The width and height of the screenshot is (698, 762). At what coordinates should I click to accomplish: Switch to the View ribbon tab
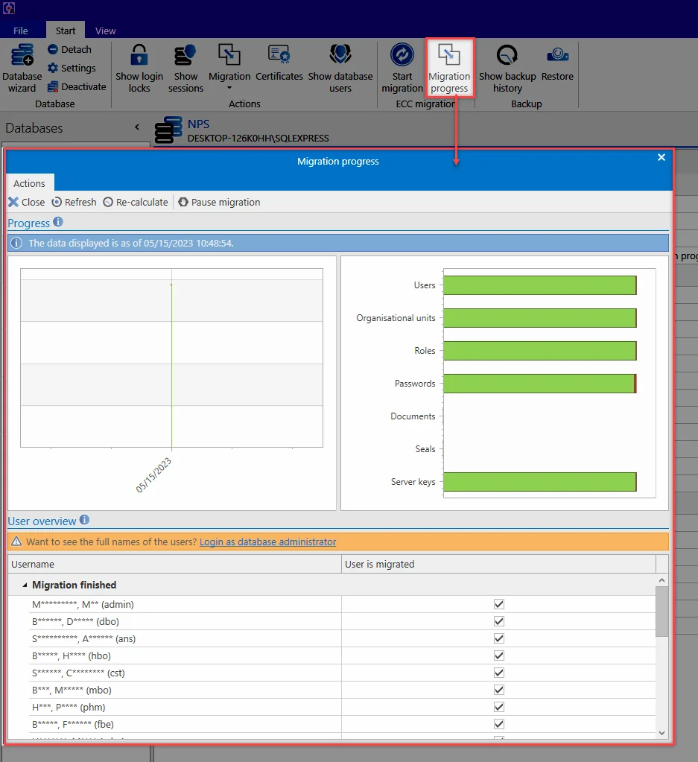point(106,31)
